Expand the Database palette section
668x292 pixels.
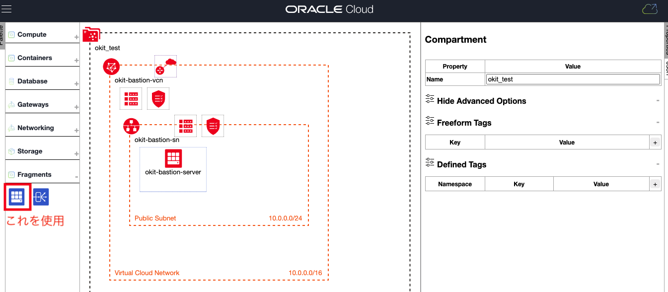click(x=76, y=84)
